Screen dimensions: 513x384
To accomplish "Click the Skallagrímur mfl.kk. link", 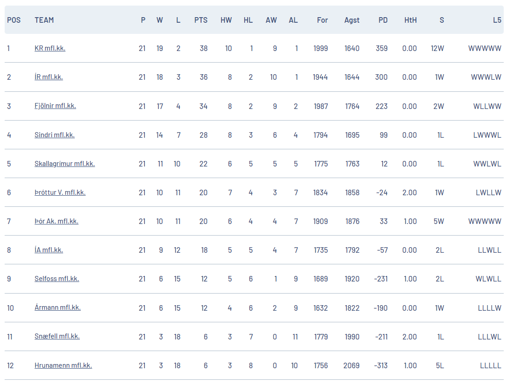I will (x=65, y=164).
